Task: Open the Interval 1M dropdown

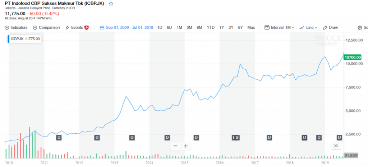Action: tap(279, 27)
